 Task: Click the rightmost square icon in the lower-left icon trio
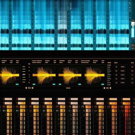(x=32, y=88)
